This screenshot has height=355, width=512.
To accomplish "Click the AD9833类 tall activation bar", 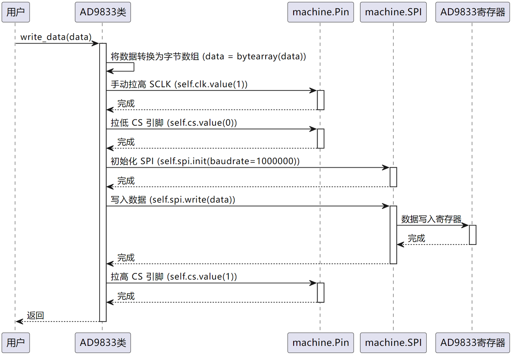I will point(103,182).
